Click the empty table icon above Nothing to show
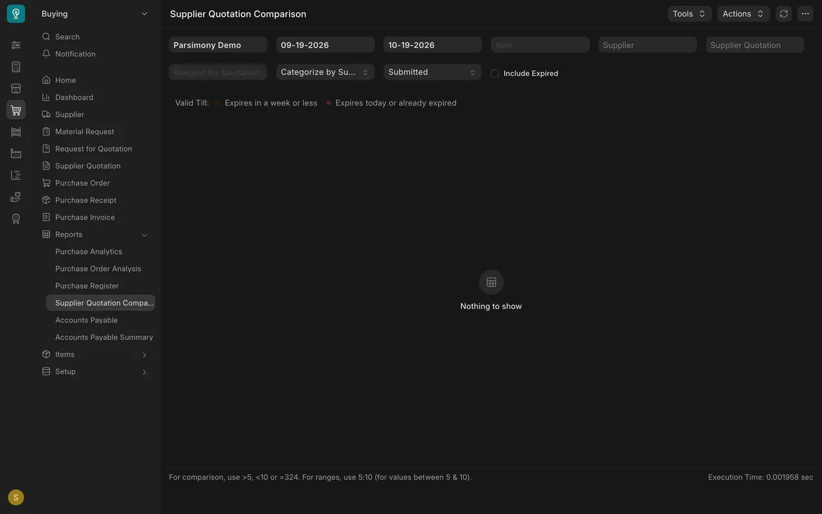This screenshot has height=514, width=822. pyautogui.click(x=491, y=282)
